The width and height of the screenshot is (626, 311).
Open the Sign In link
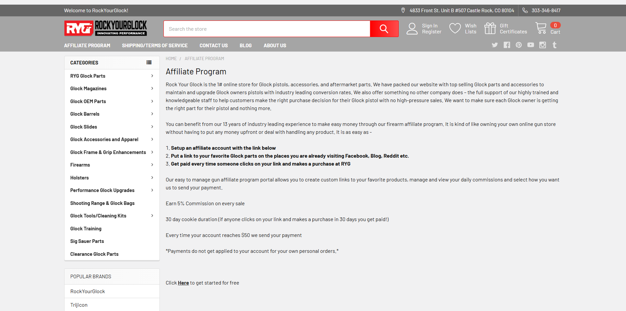pos(429,26)
